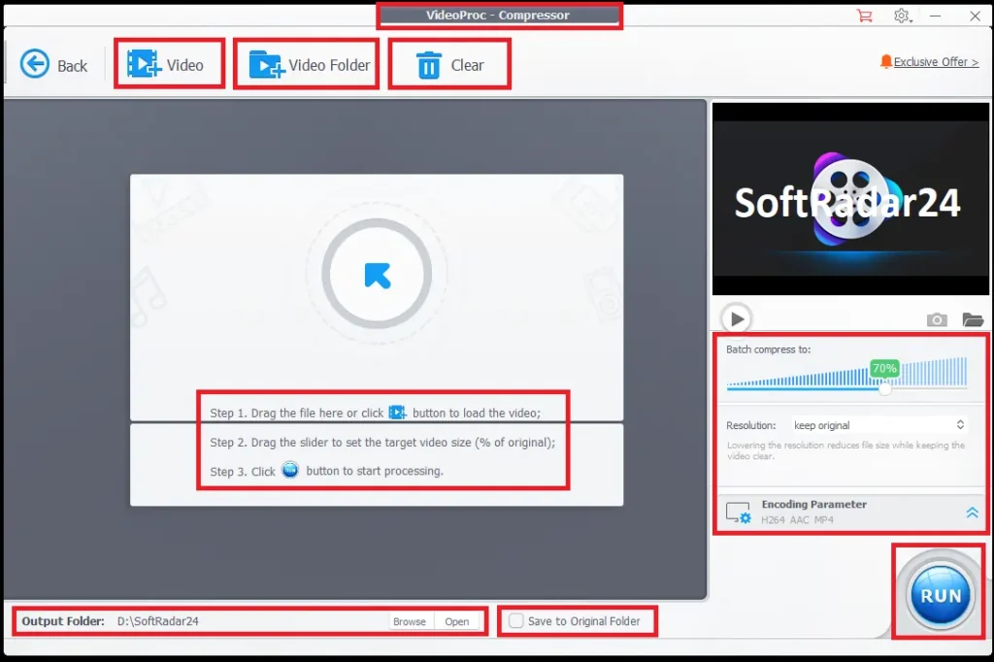Open the output folder

coord(456,621)
